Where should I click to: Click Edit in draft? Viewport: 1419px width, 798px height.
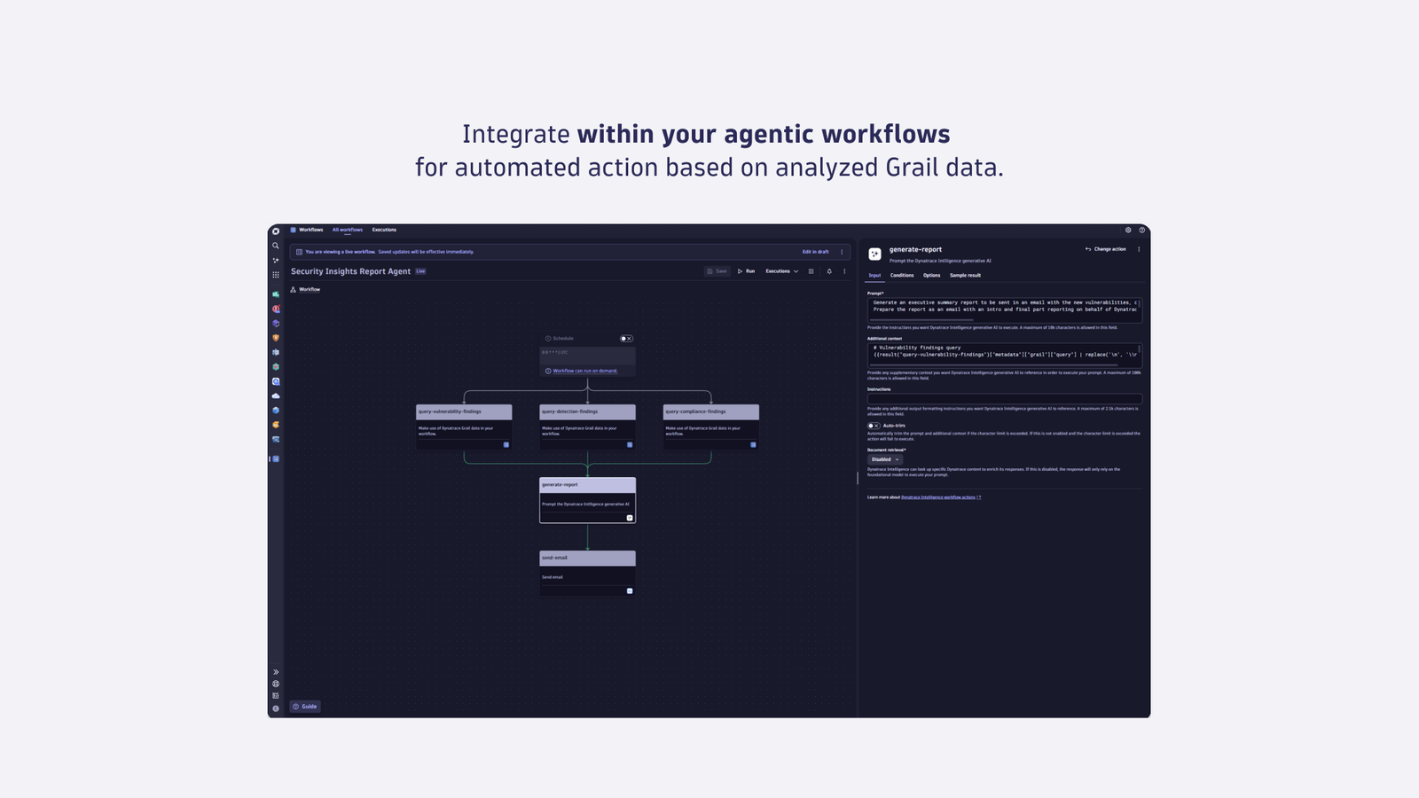pos(816,252)
